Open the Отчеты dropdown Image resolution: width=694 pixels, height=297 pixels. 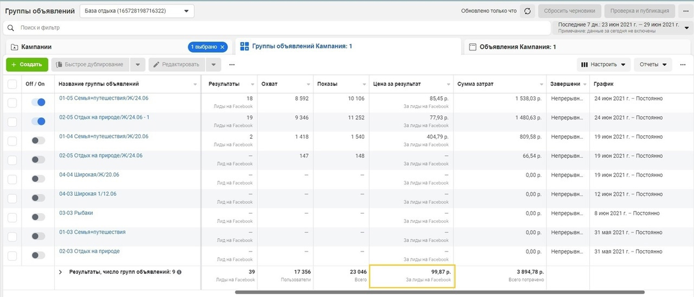point(653,65)
